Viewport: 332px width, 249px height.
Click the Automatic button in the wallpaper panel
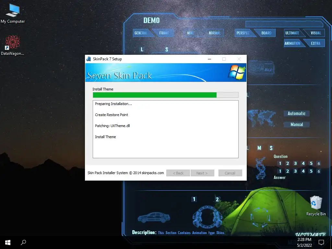click(296, 113)
